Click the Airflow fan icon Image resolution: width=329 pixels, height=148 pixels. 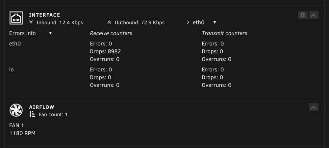point(16,110)
